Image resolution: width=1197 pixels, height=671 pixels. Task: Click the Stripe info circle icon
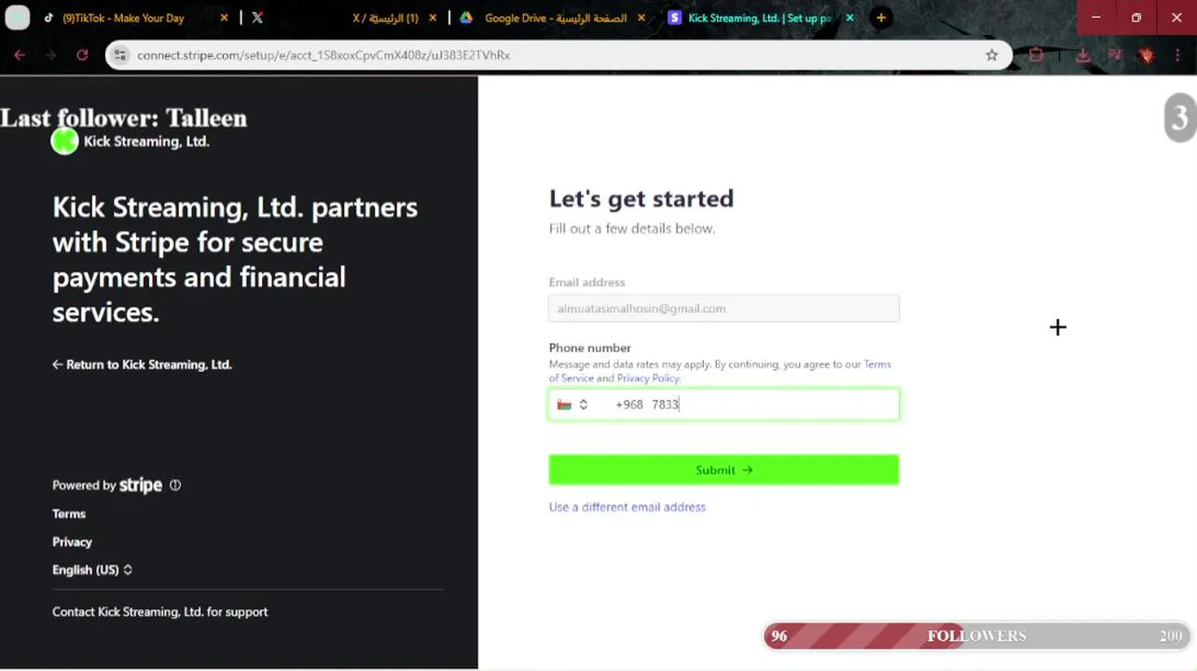(x=175, y=486)
